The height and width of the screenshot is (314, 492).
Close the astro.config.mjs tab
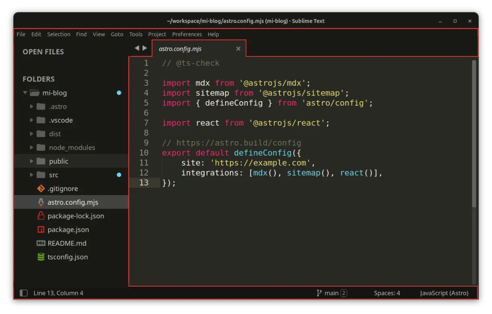click(x=238, y=49)
